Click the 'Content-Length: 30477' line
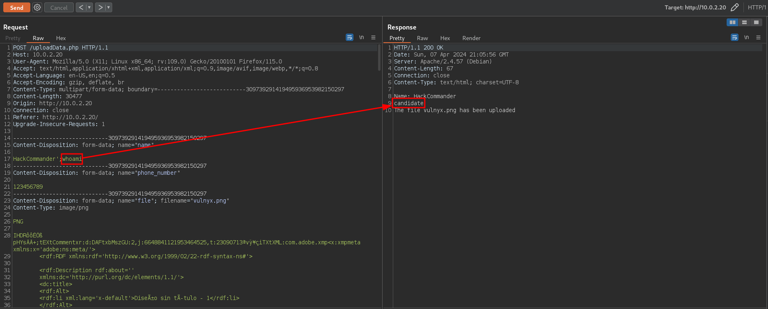Viewport: 768px width, 309px height. (x=48, y=96)
